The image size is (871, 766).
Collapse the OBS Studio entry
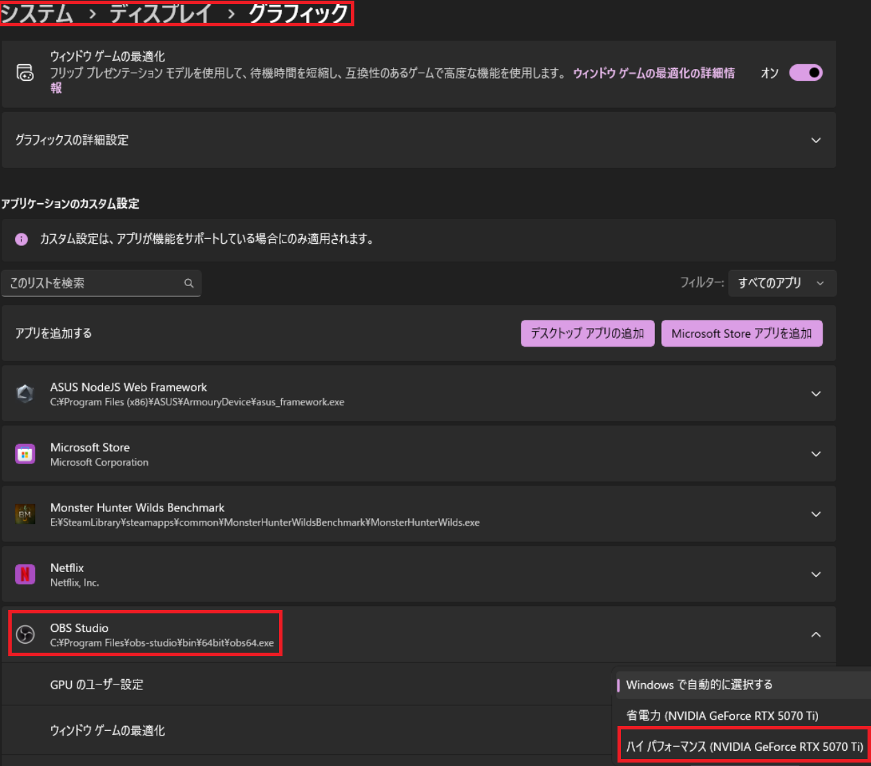pyautogui.click(x=816, y=634)
